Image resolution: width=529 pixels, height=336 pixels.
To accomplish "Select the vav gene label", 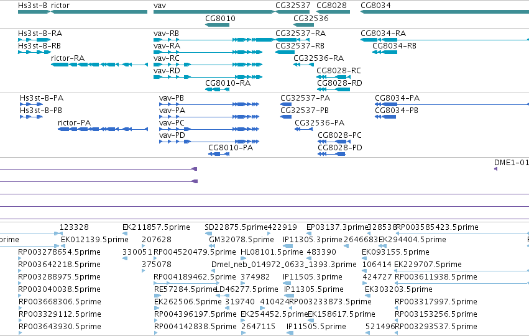I will pyautogui.click(x=160, y=6).
